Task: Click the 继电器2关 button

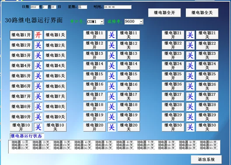Action: (x=55, y=45)
